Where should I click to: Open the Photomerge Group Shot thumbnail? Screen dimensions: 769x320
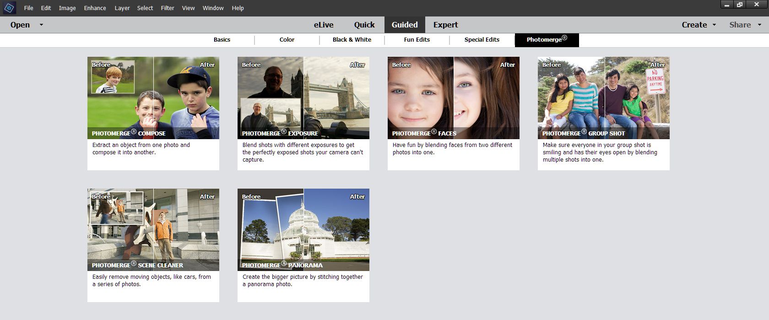[x=604, y=98]
